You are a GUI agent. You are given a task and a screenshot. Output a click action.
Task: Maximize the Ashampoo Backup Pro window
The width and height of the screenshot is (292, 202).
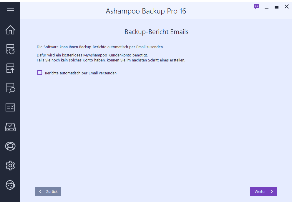pos(276,7)
